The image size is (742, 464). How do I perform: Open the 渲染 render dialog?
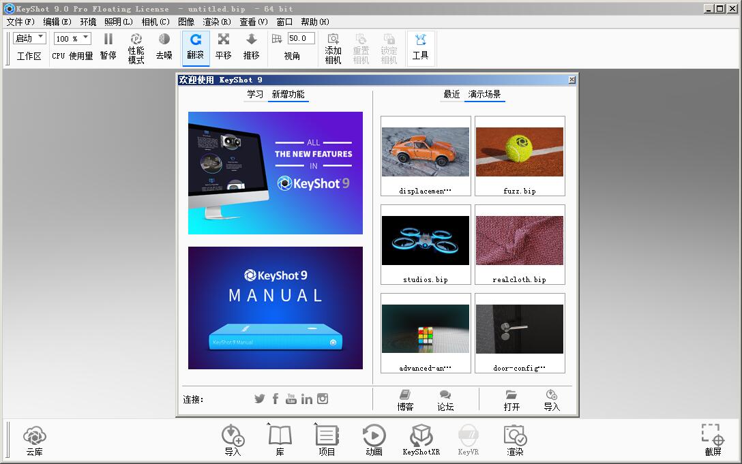[515, 440]
